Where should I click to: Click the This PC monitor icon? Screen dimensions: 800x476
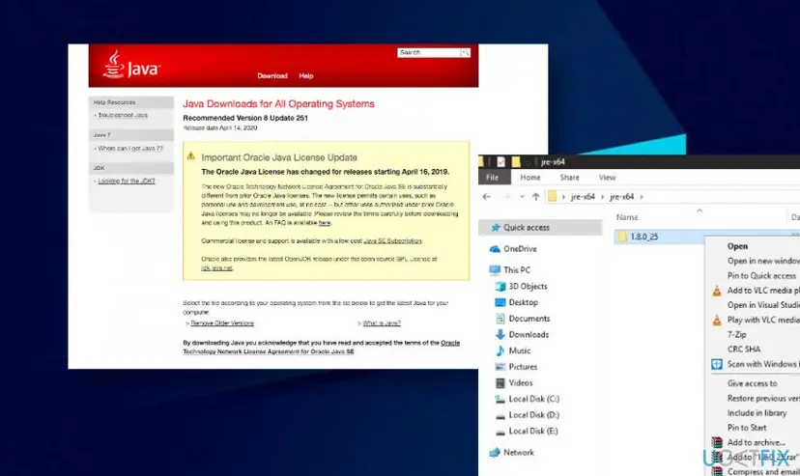point(495,270)
